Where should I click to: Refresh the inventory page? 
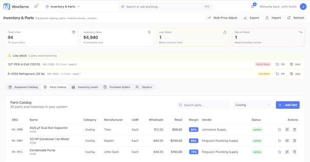click(x=296, y=18)
